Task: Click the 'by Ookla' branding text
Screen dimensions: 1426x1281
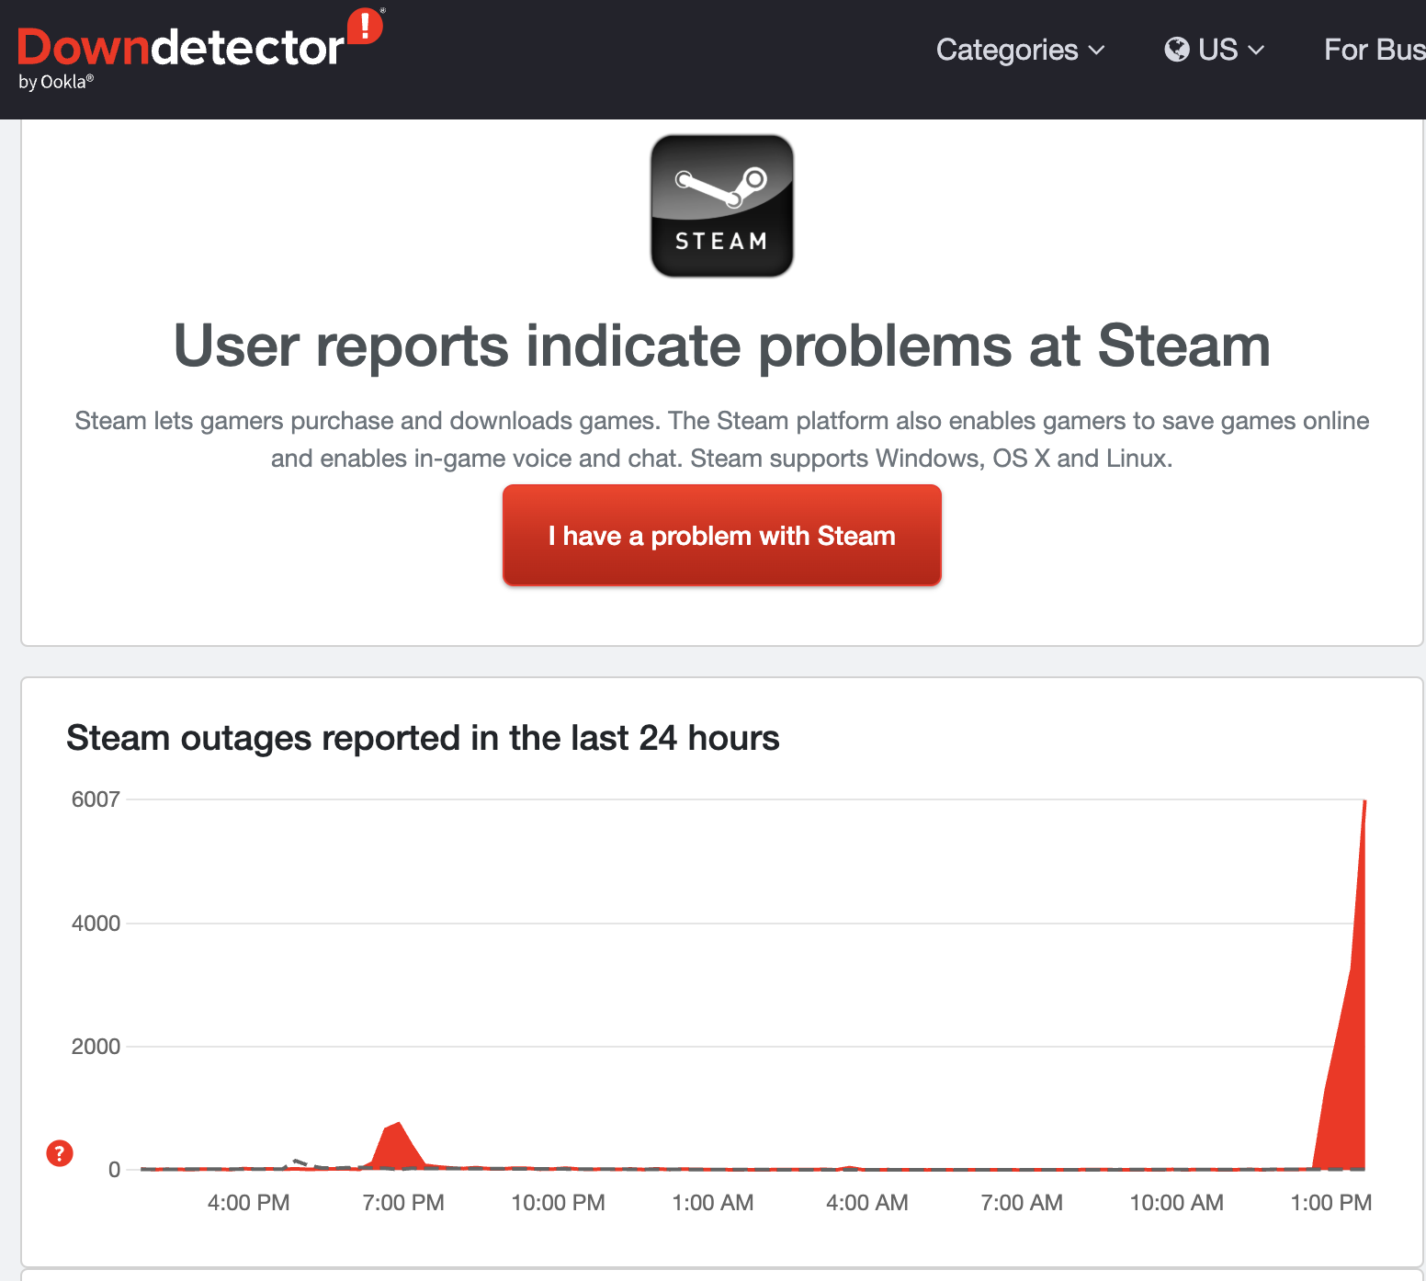Action: (55, 82)
